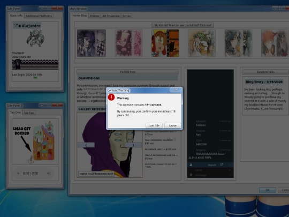
Task: Click the Alejandro profile avatar drawing
Action: tap(35, 39)
